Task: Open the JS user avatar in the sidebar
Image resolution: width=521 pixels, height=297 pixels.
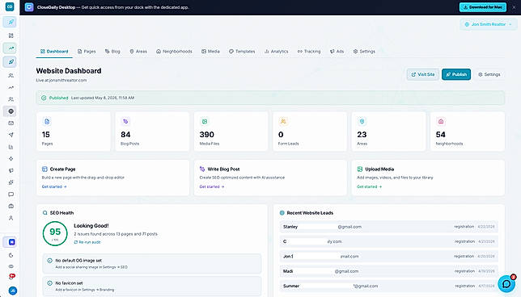Action: coord(13,291)
